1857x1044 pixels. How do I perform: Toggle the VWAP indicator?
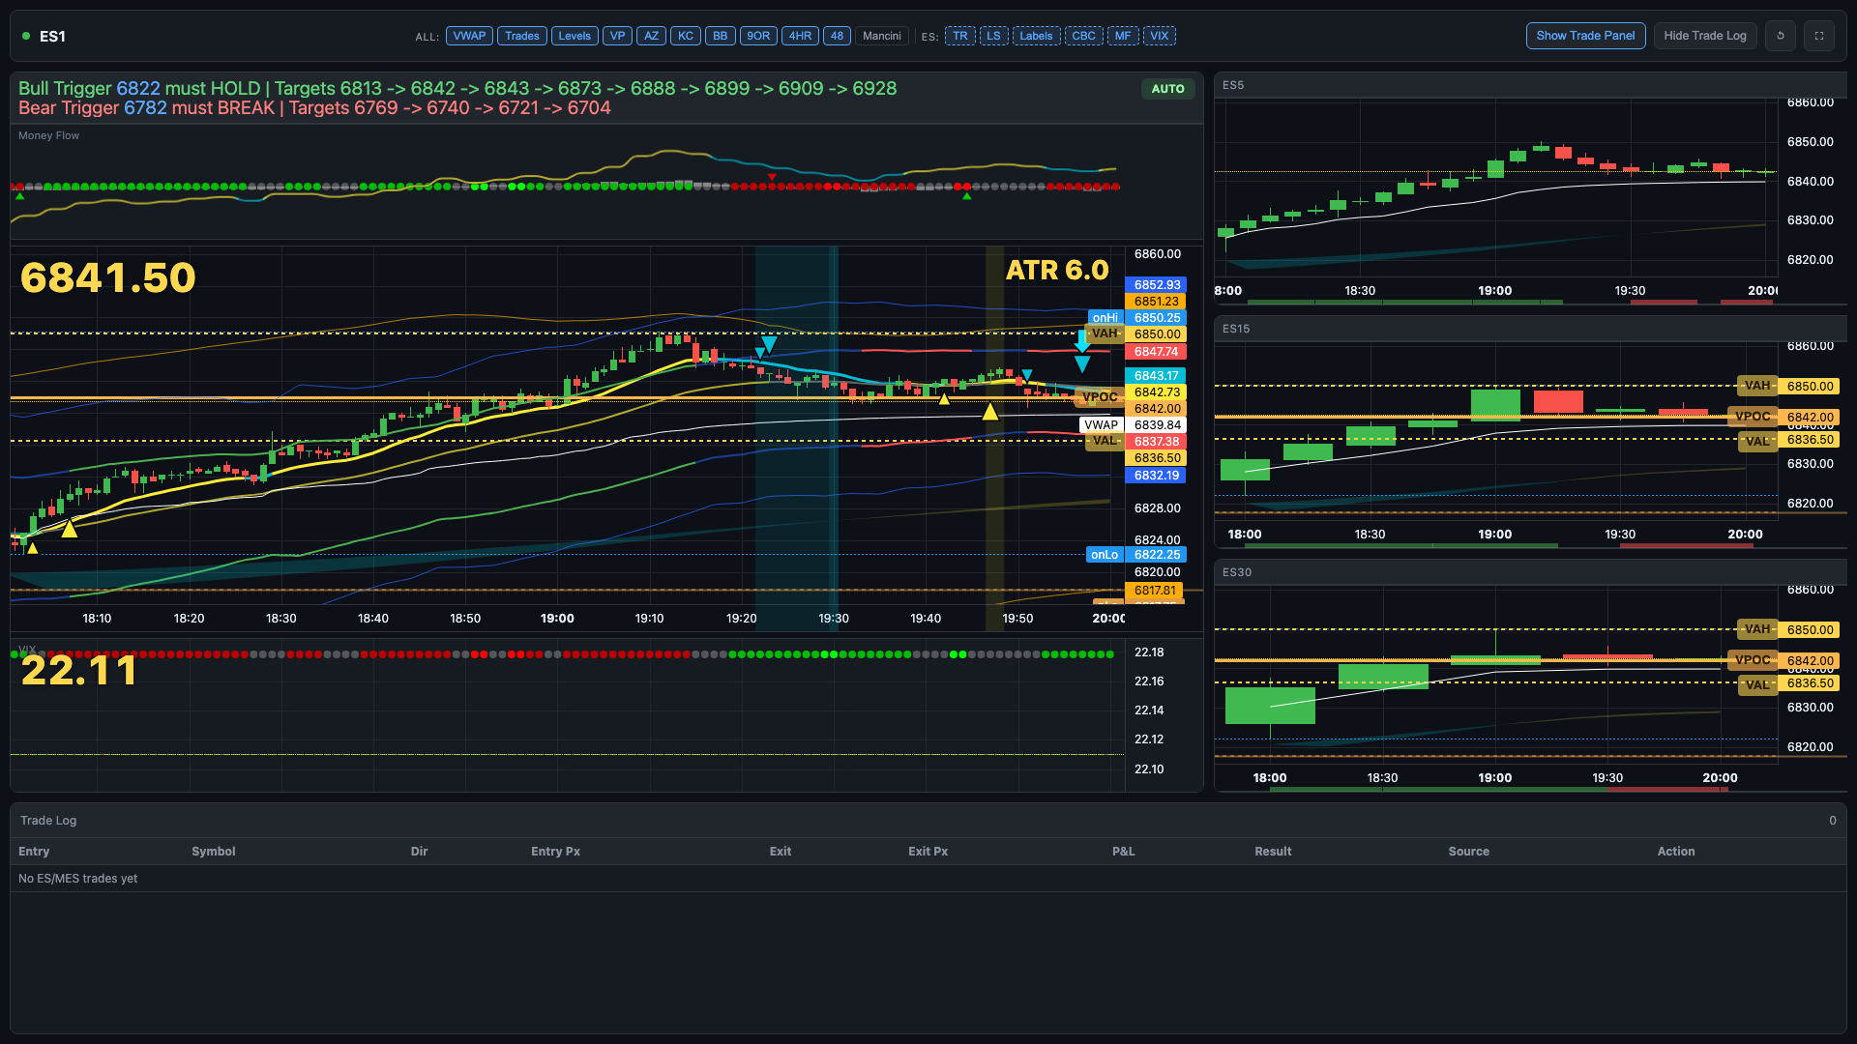click(x=469, y=36)
